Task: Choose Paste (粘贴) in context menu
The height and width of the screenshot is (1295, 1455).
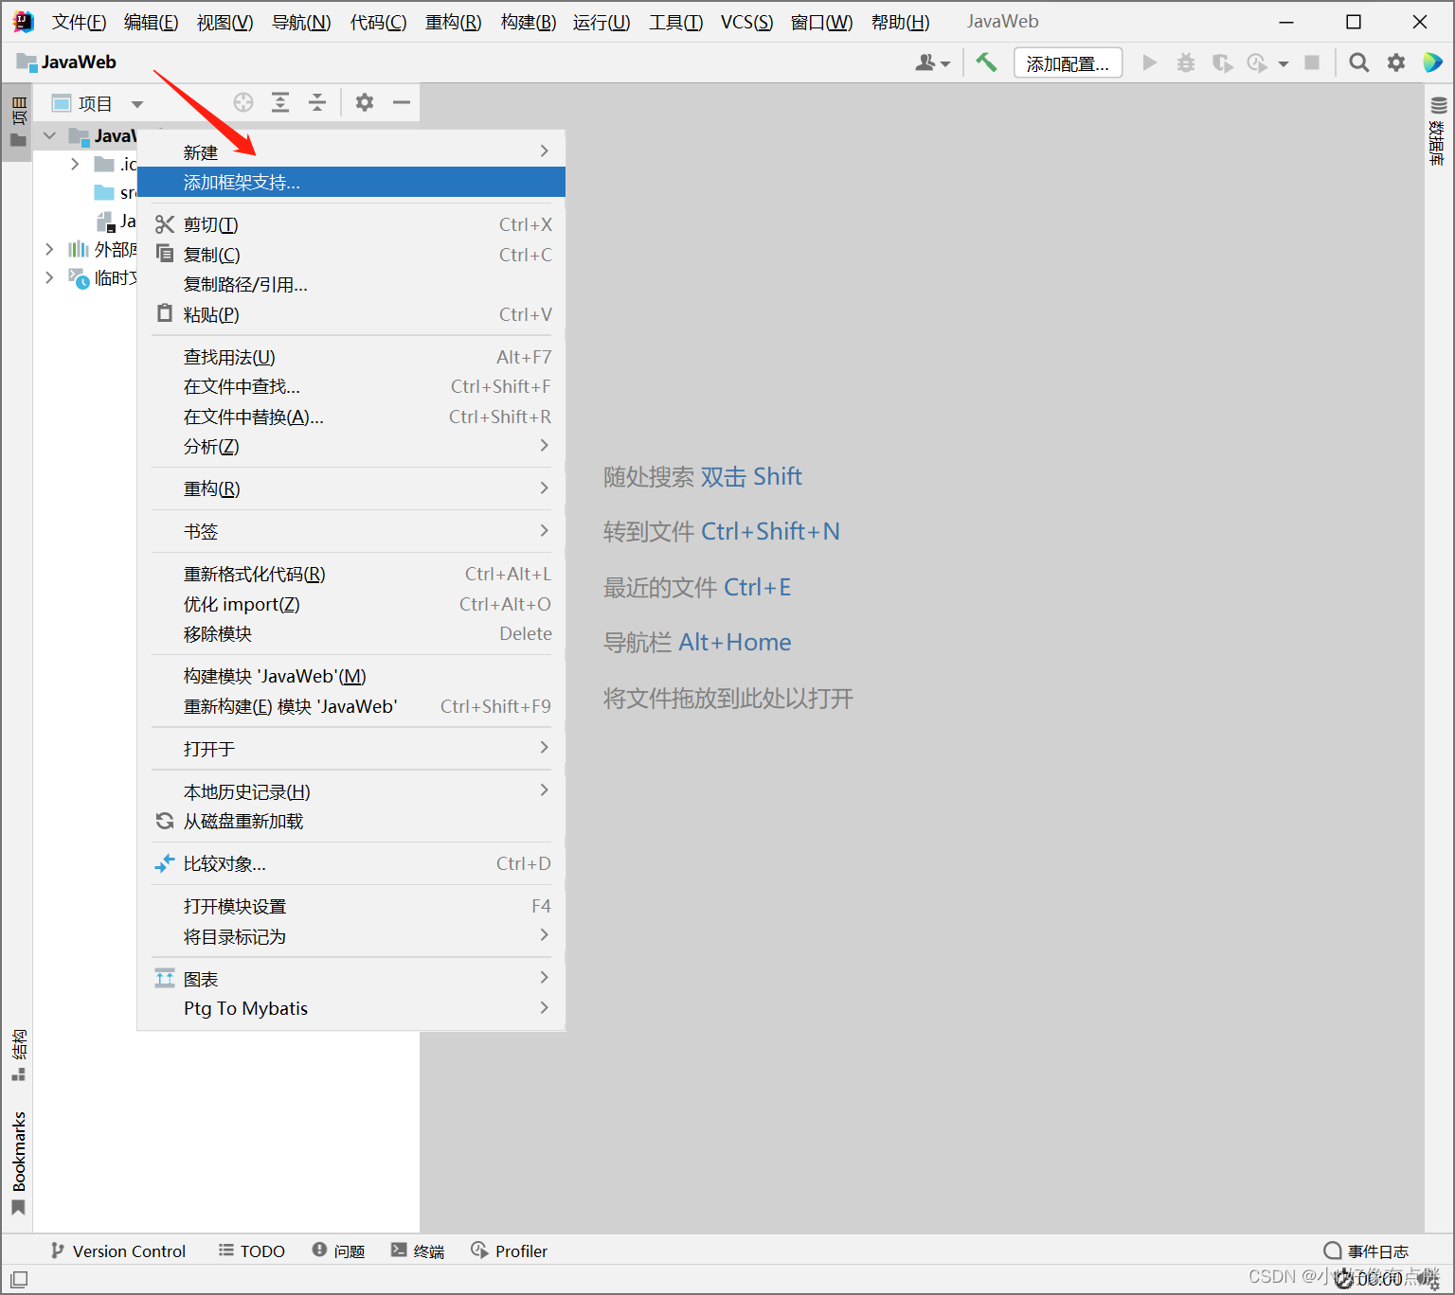Action: point(351,314)
